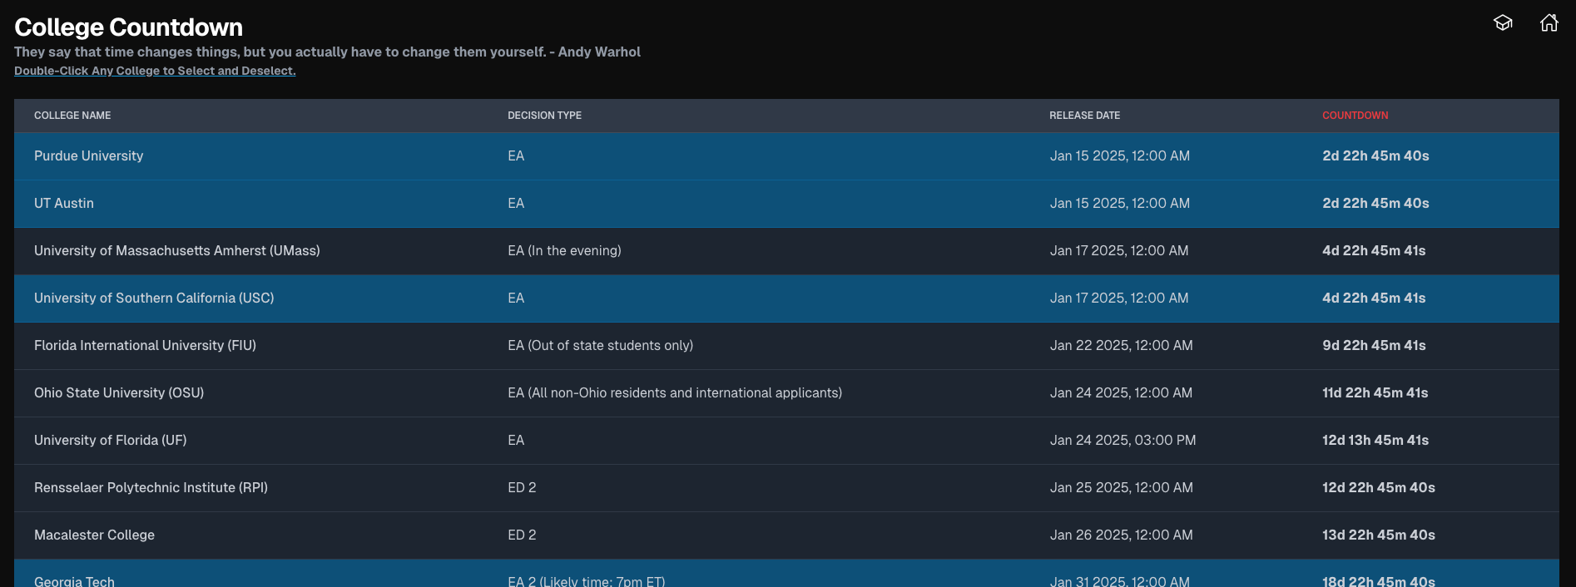Image resolution: width=1576 pixels, height=587 pixels.
Task: Select the Georgia Tech row
Action: tap(74, 580)
